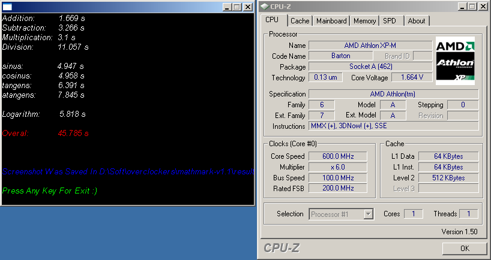Viewport: 491px width, 260px height.
Task: Click the Level 2 cache value 512 KBytes
Action: point(448,178)
